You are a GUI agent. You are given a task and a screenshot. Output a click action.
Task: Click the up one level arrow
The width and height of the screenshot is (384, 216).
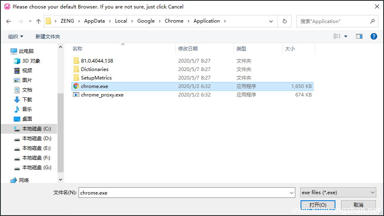coord(38,21)
